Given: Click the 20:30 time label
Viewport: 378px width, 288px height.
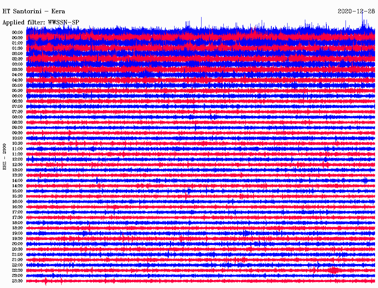Looking at the screenshot, I should [17, 249].
